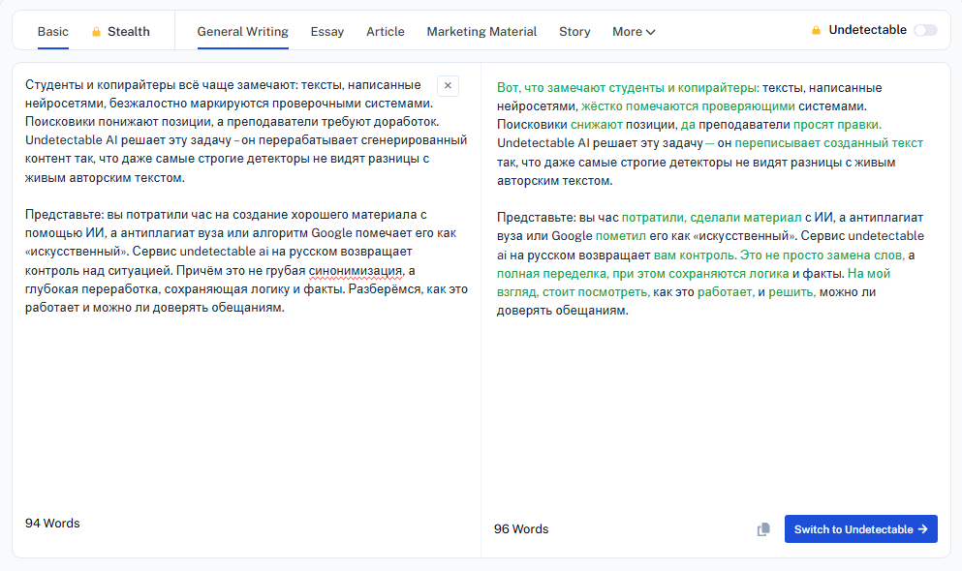Click the arrow on Switch to Undetectable
This screenshot has width=962, height=571.
pyautogui.click(x=922, y=529)
